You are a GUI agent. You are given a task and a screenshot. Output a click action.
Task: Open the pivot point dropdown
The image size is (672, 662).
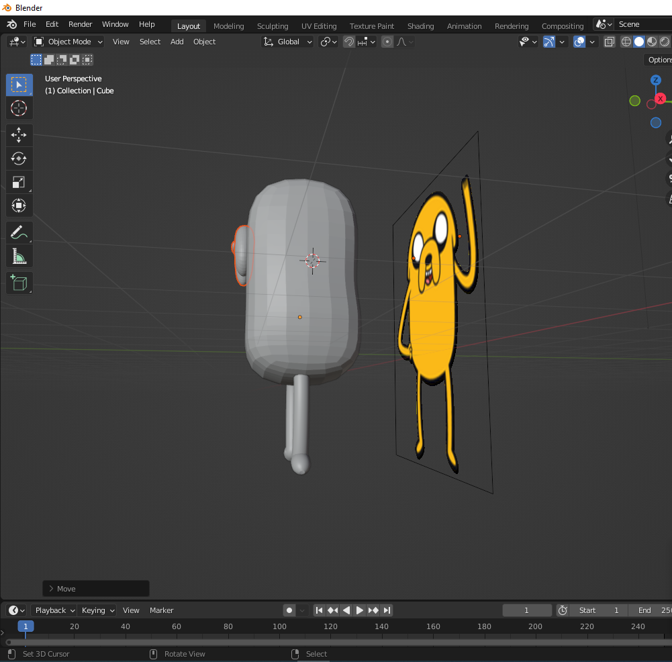click(329, 42)
